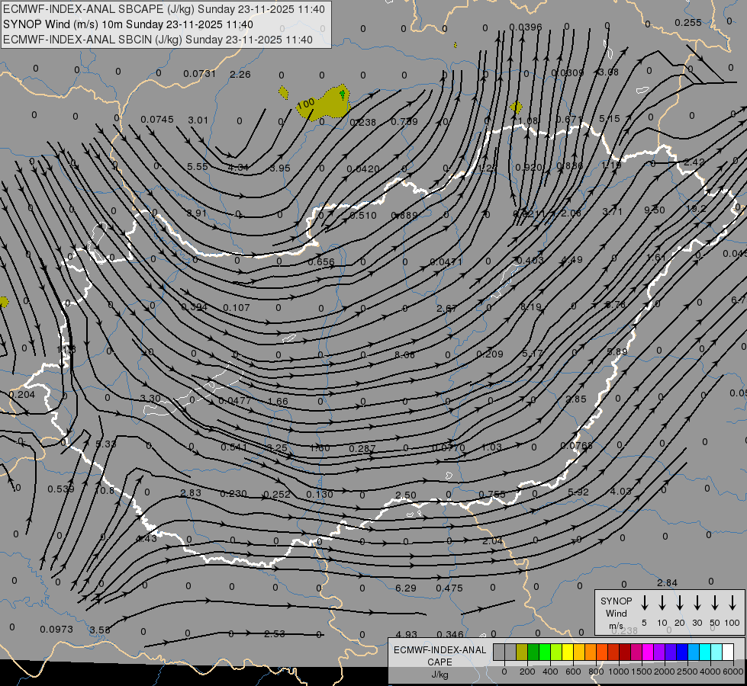747x686 pixels.
Task: Click the map value '0.0731'
Action: click(200, 73)
